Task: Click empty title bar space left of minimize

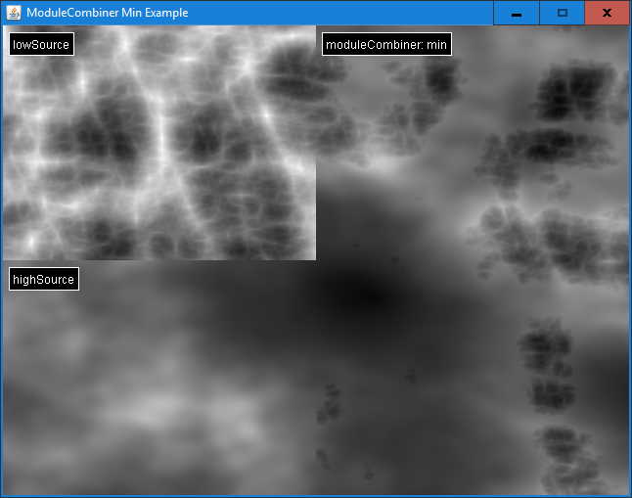Action: (x=342, y=13)
